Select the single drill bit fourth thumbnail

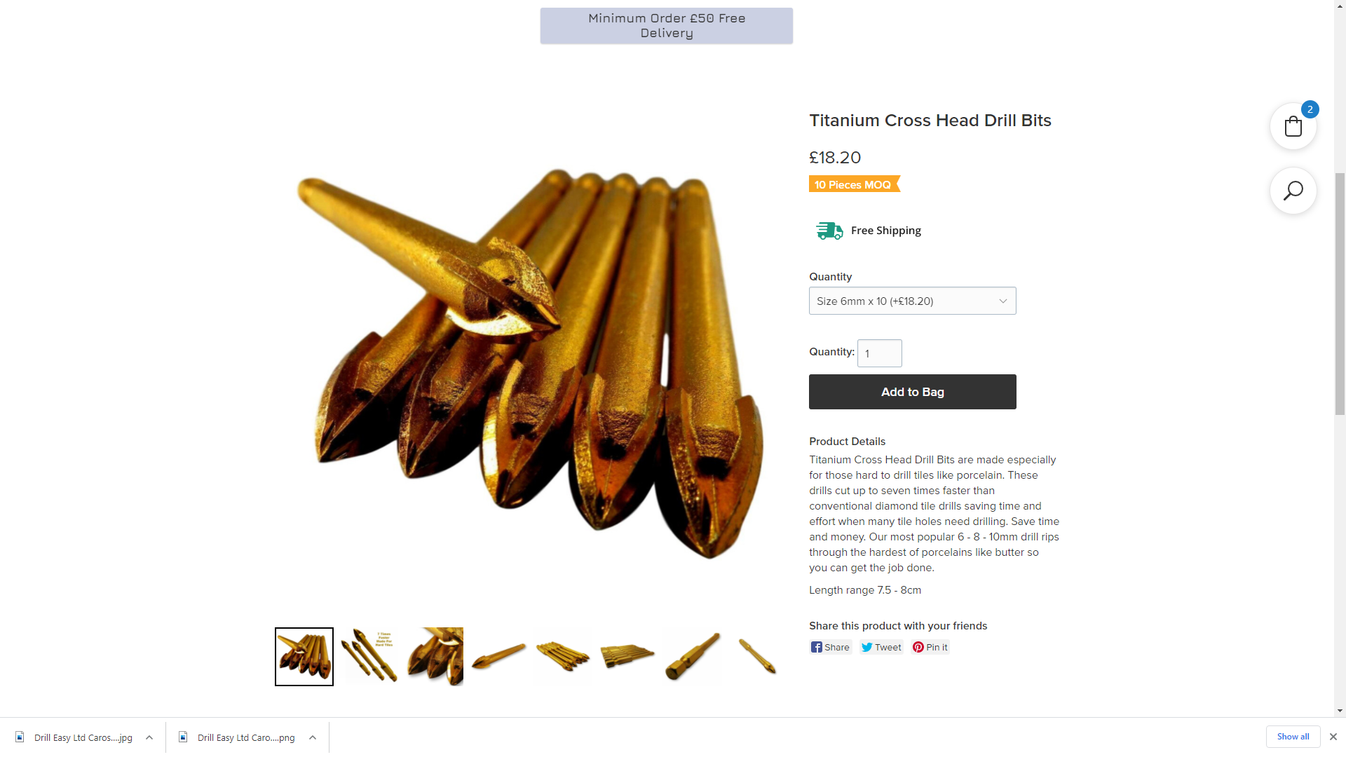click(x=498, y=657)
